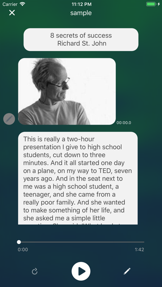Screen dimensions: 162x287
Task: Tap the 0:00 elapsed time label
Action: click(23, 249)
